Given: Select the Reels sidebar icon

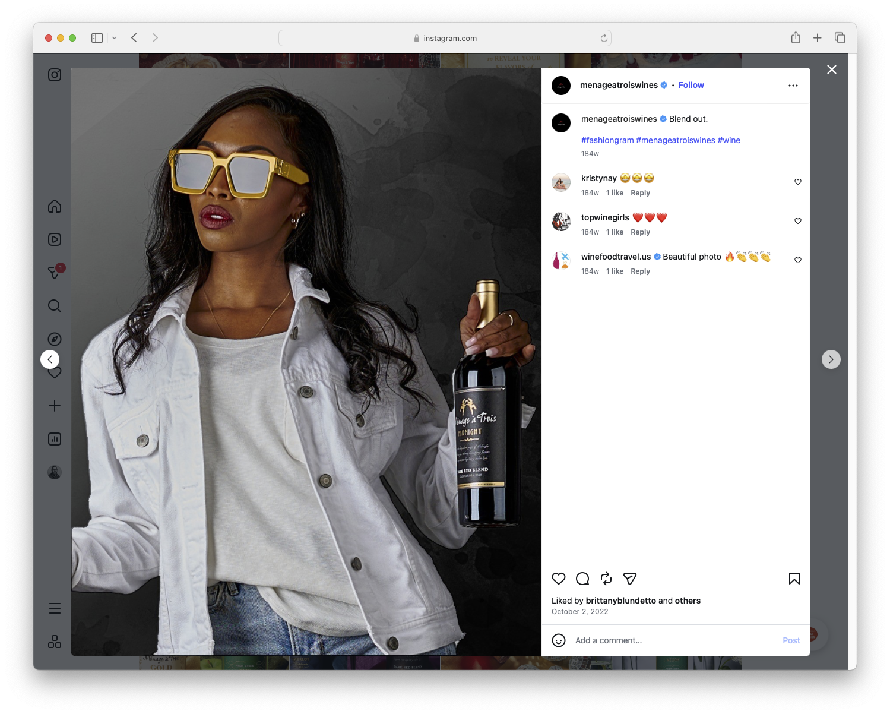Looking at the screenshot, I should point(55,239).
